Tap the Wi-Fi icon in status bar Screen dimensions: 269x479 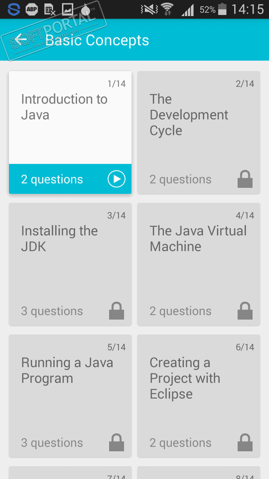point(168,9)
